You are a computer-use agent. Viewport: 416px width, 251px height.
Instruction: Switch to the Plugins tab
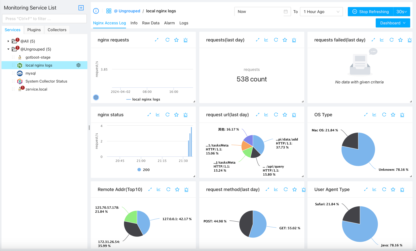34,30
